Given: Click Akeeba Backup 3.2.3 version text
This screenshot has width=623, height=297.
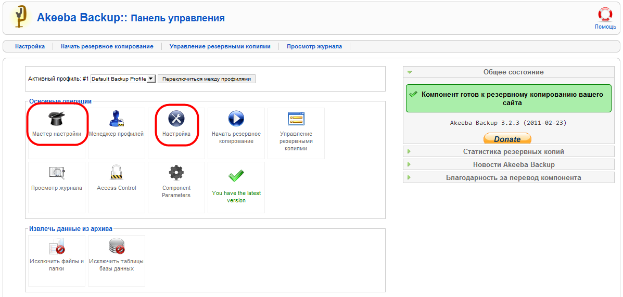Looking at the screenshot, I should pyautogui.click(x=508, y=123).
